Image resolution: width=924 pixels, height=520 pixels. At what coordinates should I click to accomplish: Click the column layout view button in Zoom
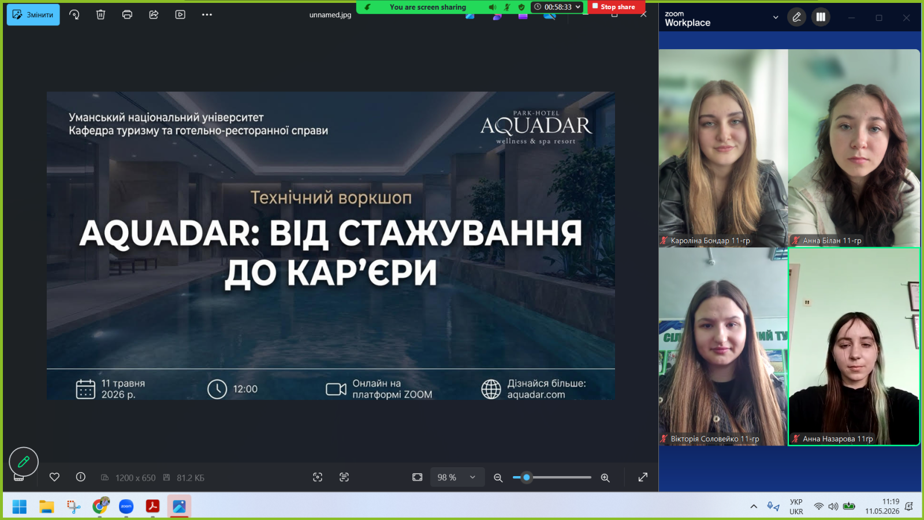821,17
